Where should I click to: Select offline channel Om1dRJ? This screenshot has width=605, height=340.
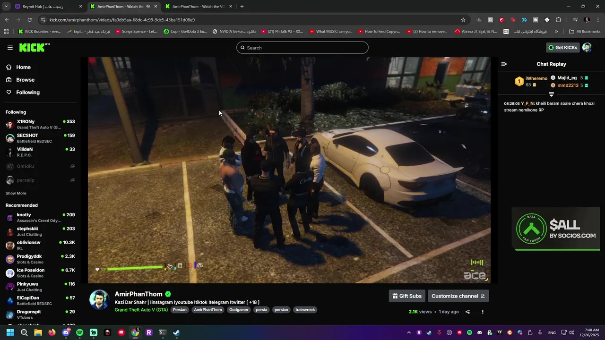click(x=40, y=166)
